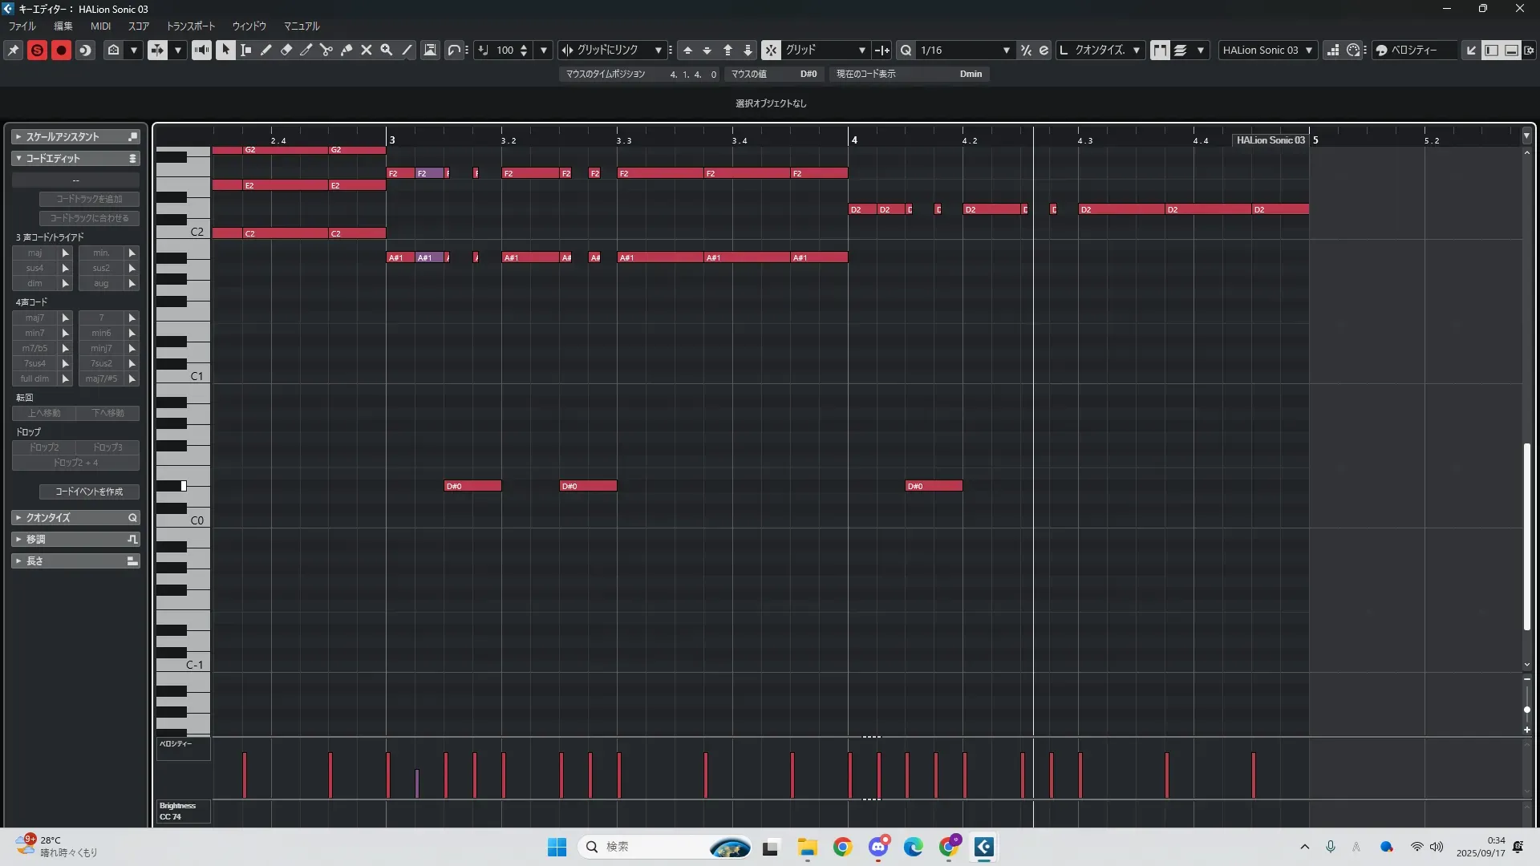Select the Zoom magnifier tool

[387, 50]
